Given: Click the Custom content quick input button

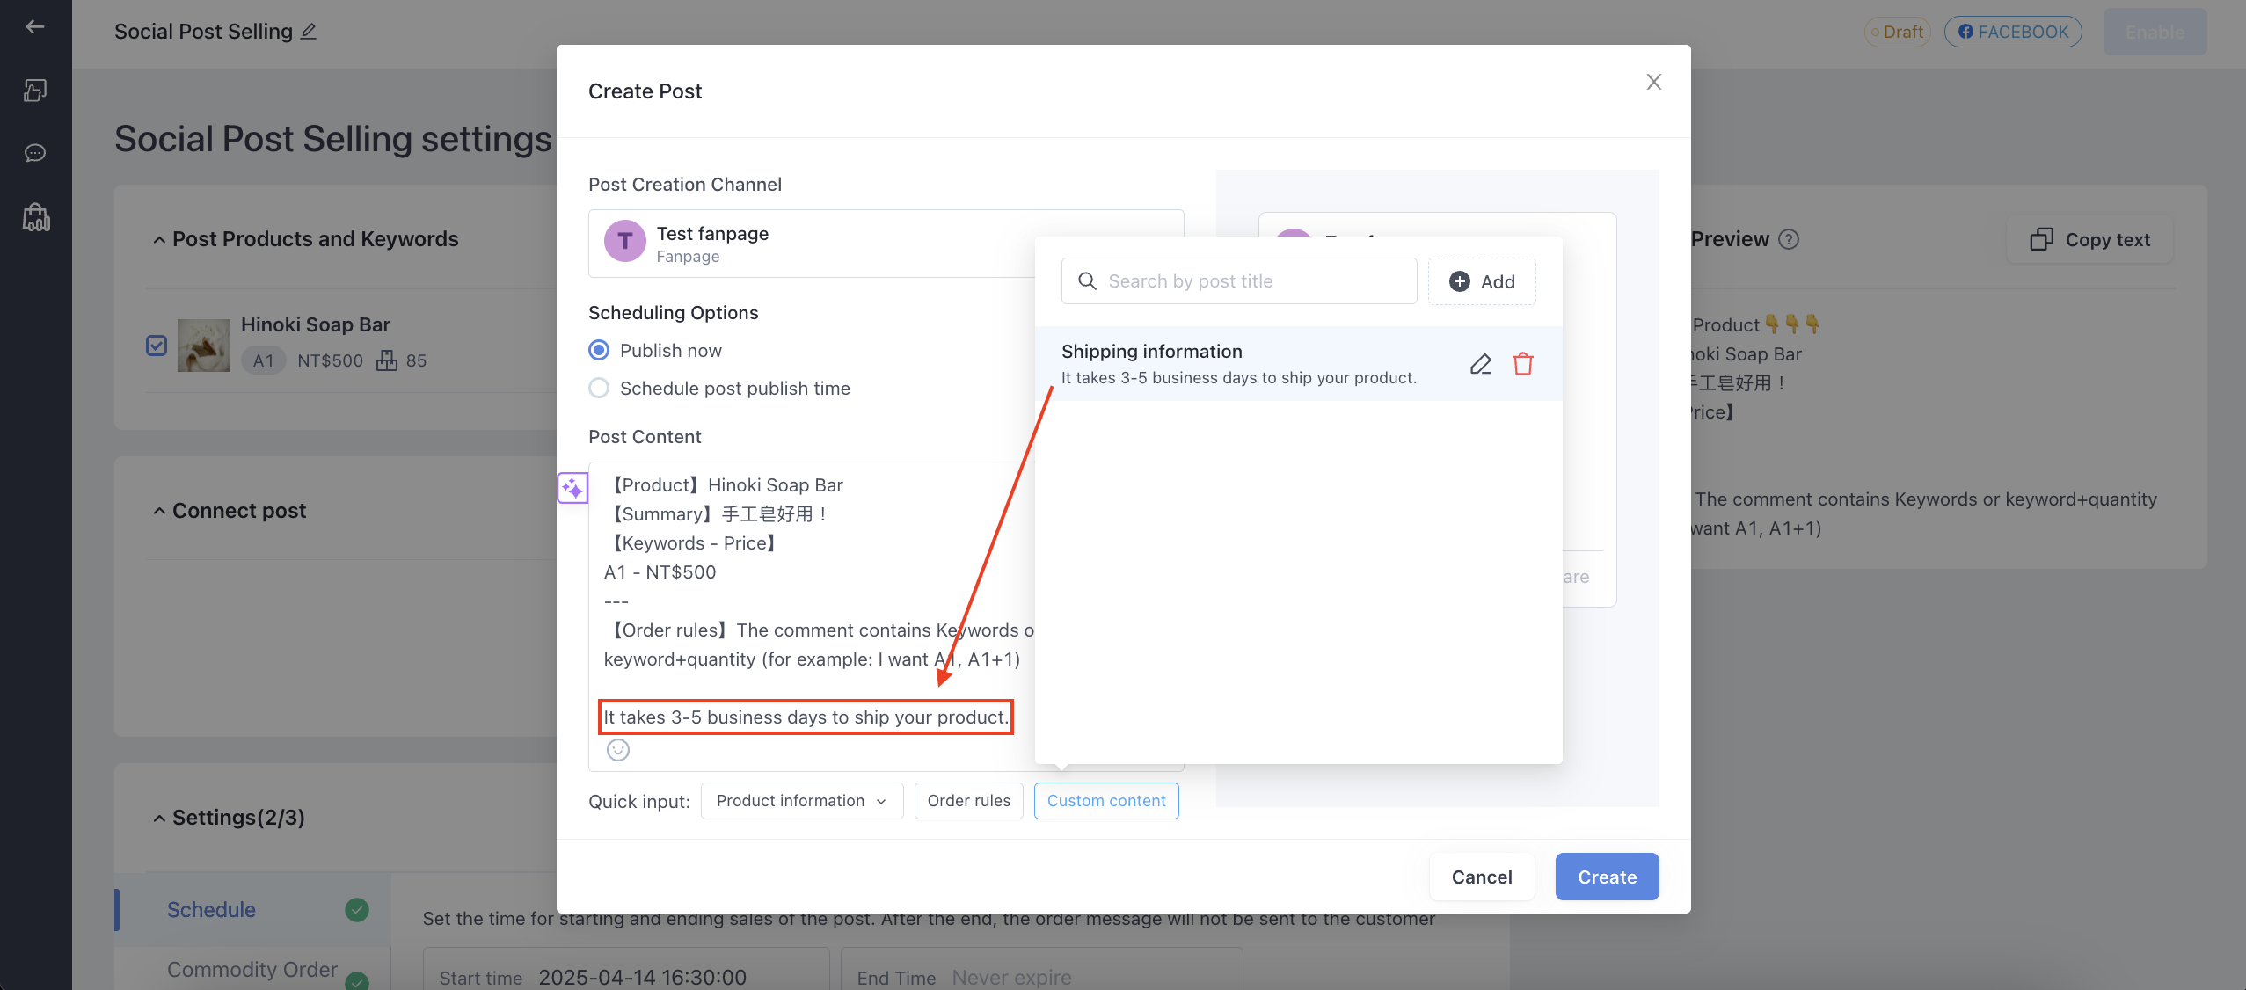Looking at the screenshot, I should 1106,801.
